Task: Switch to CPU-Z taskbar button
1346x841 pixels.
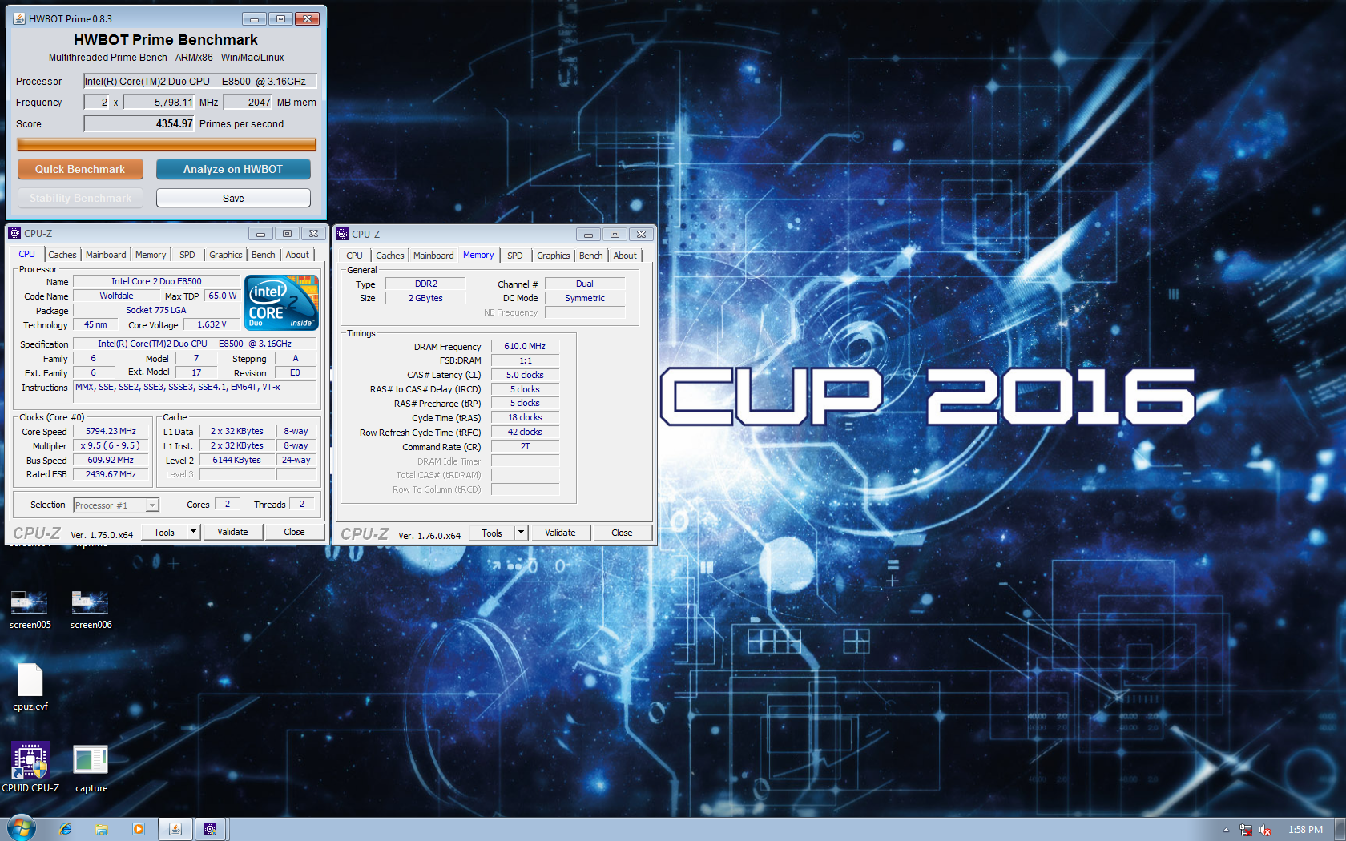Action: pos(211,830)
